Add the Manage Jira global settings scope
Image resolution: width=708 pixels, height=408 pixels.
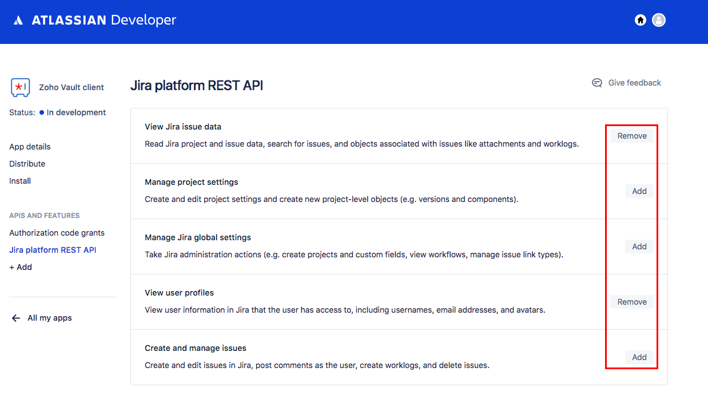pyautogui.click(x=639, y=247)
